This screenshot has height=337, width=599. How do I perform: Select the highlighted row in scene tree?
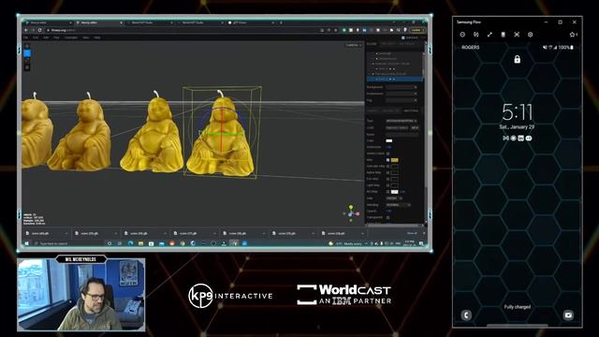coord(395,79)
